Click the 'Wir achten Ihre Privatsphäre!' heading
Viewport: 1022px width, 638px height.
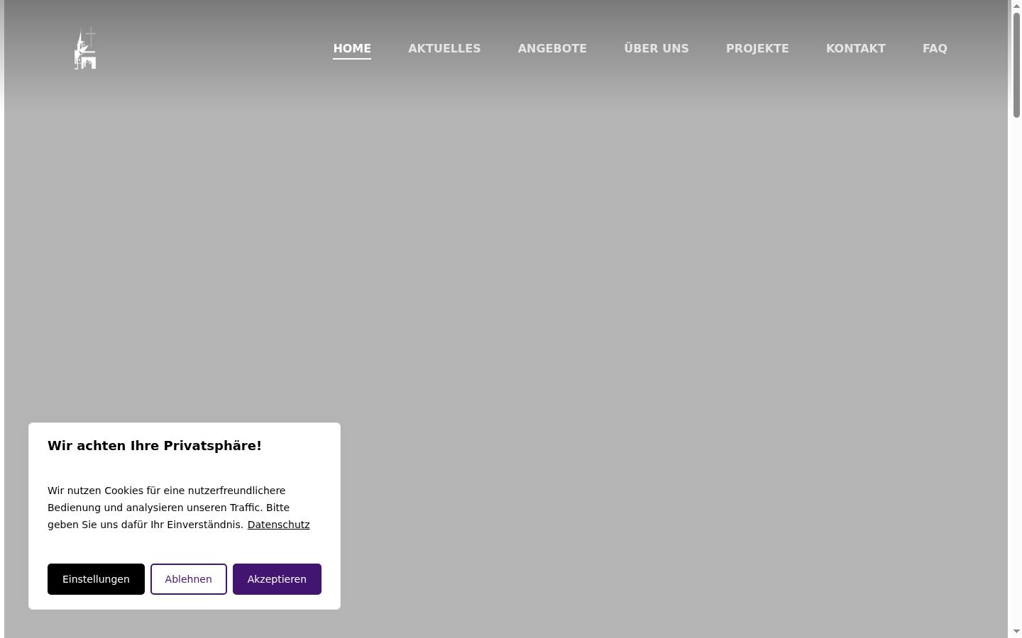tap(155, 446)
